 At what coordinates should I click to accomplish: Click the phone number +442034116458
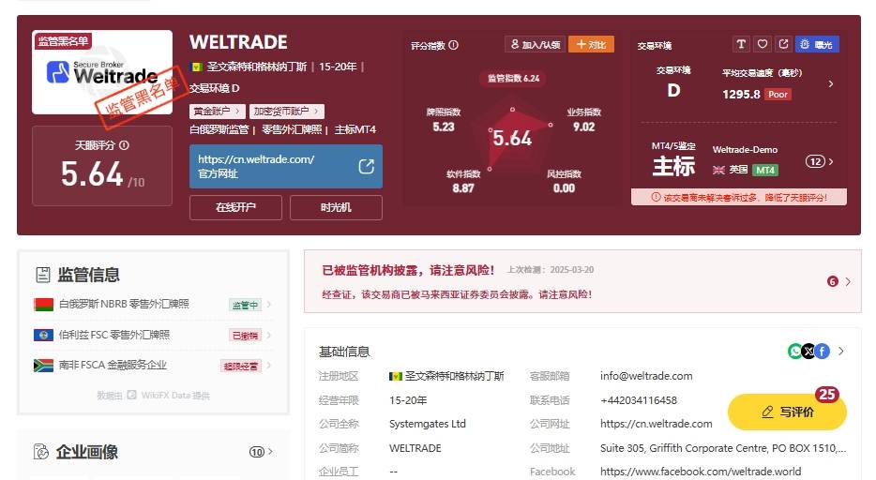(x=639, y=400)
